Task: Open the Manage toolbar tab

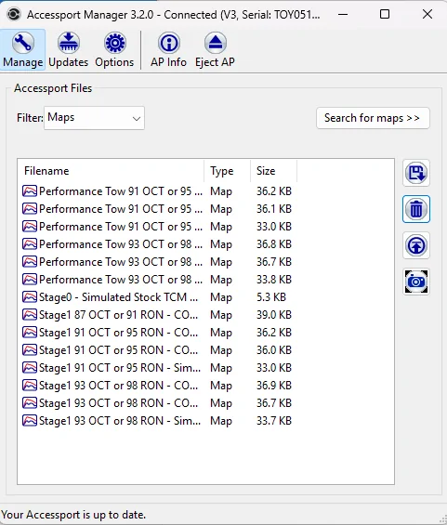Action: (23, 49)
